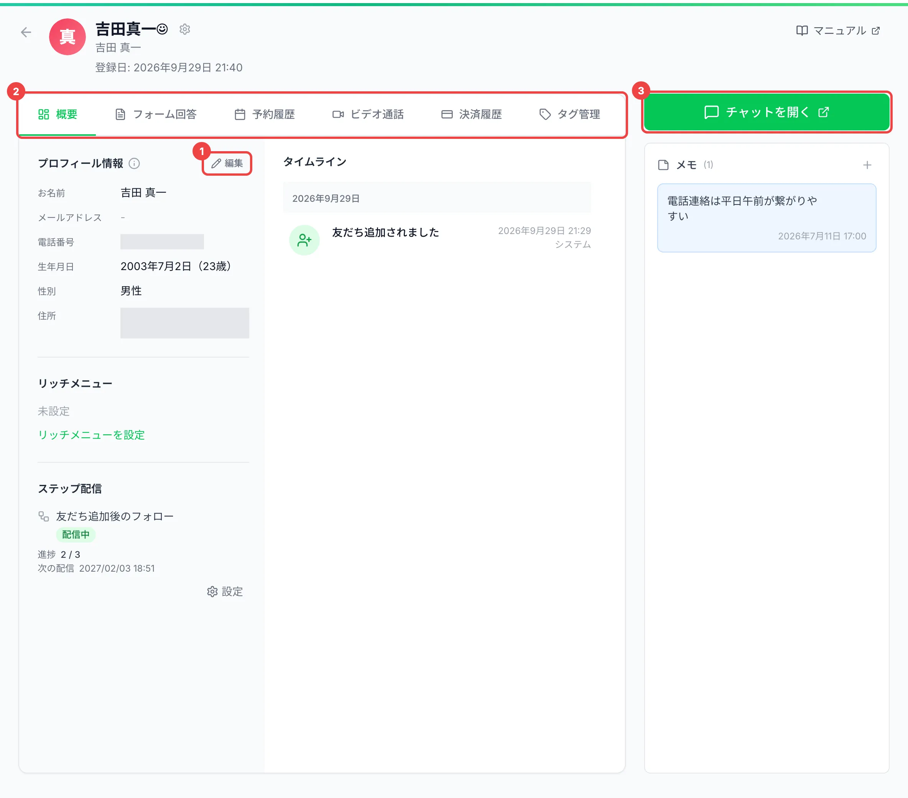Click the リッチメニューを設定 link
Screen dimensions: 908x798
pyautogui.click(x=92, y=435)
